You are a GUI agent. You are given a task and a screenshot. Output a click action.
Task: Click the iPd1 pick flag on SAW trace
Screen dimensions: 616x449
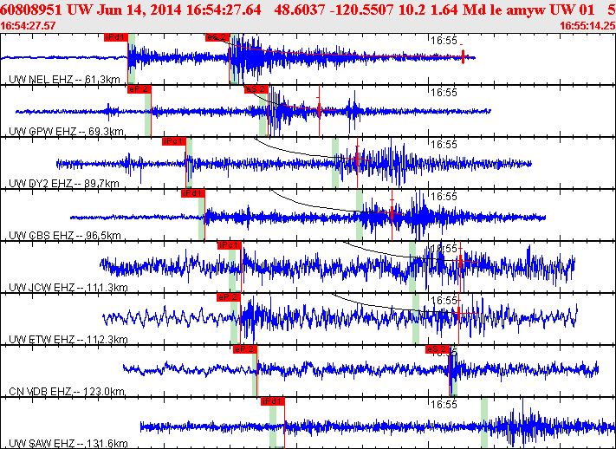273,401
